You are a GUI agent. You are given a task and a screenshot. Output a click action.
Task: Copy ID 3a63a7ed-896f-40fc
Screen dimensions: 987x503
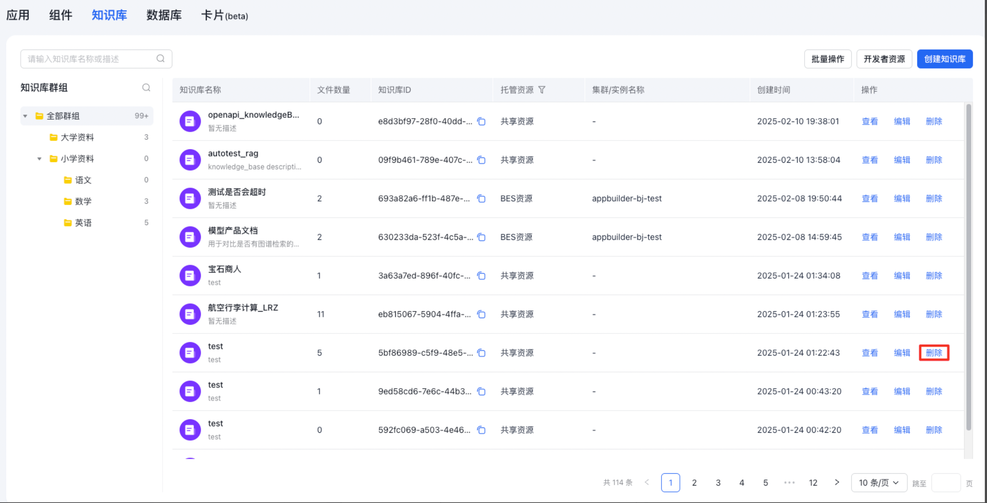(x=481, y=276)
